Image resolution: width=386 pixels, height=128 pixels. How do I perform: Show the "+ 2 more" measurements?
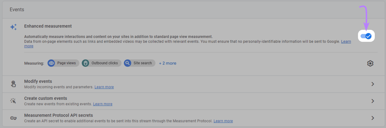(168, 63)
